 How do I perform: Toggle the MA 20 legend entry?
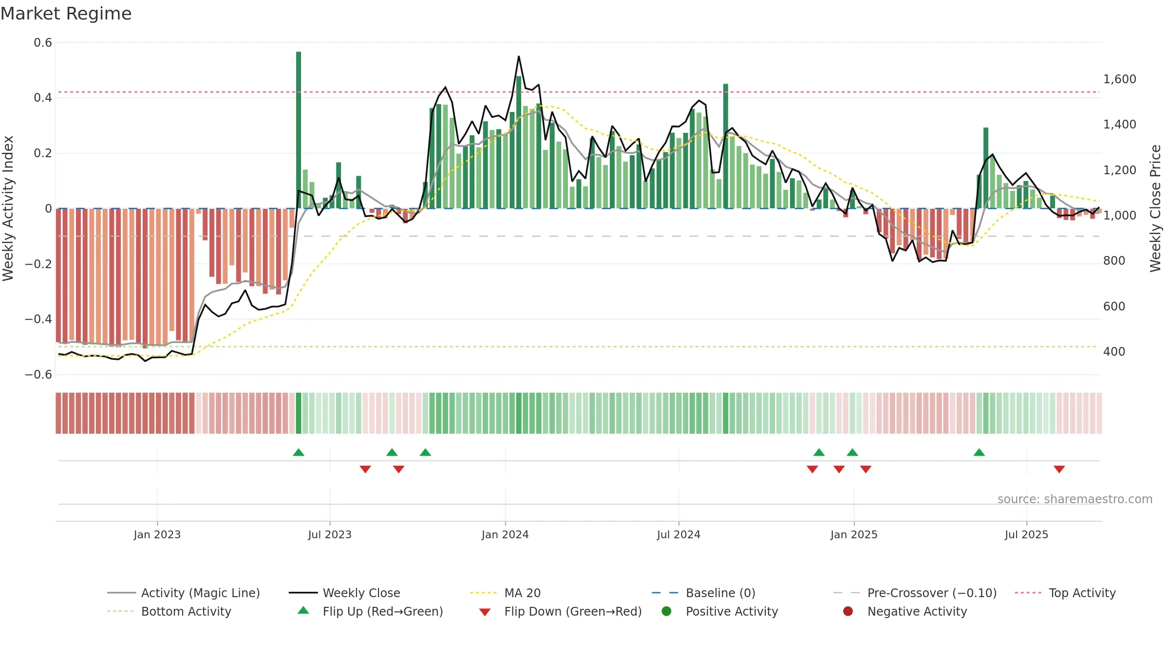click(x=505, y=593)
